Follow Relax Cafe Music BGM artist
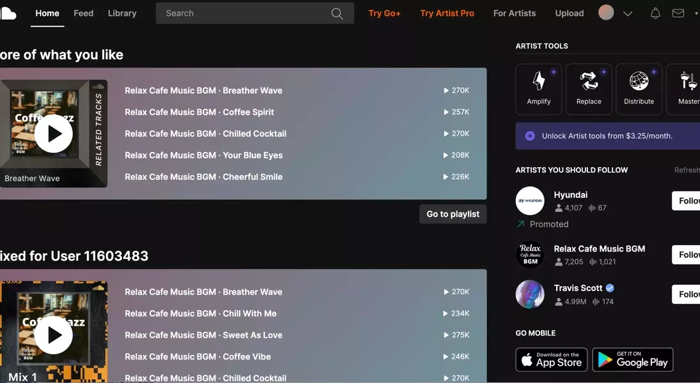The height and width of the screenshot is (383, 700). [x=687, y=255]
